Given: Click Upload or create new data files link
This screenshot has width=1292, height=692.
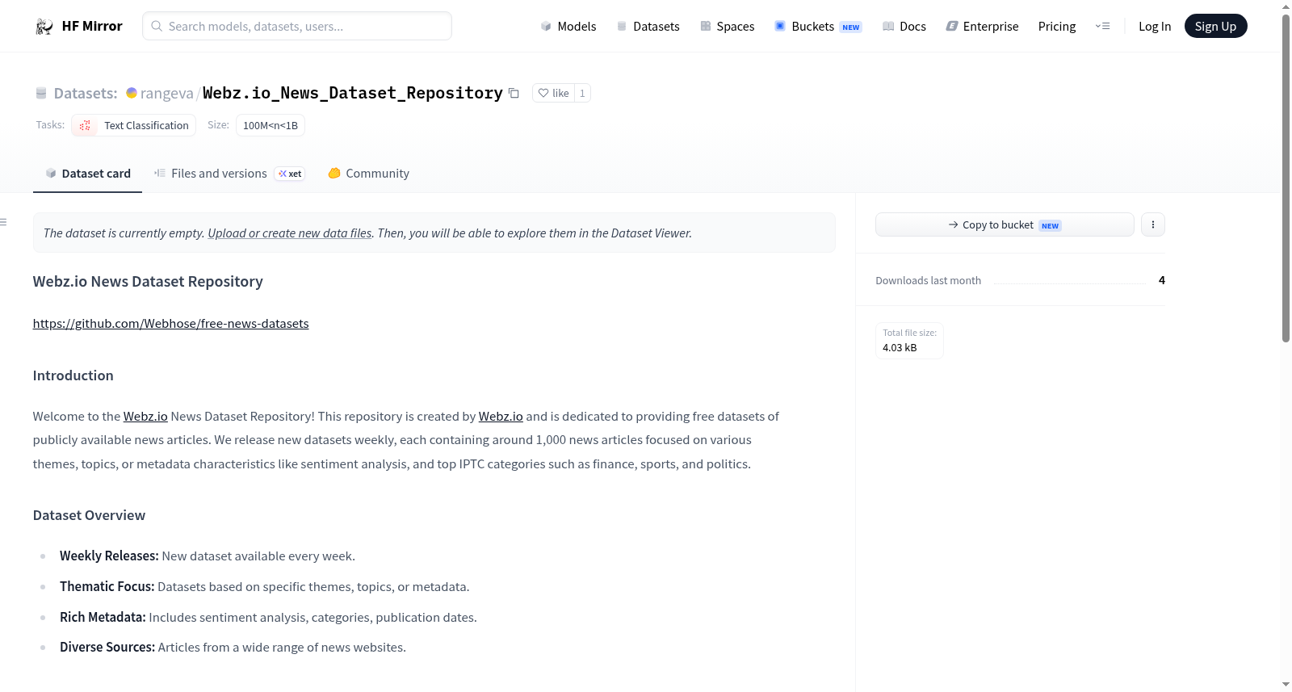Looking at the screenshot, I should (290, 233).
